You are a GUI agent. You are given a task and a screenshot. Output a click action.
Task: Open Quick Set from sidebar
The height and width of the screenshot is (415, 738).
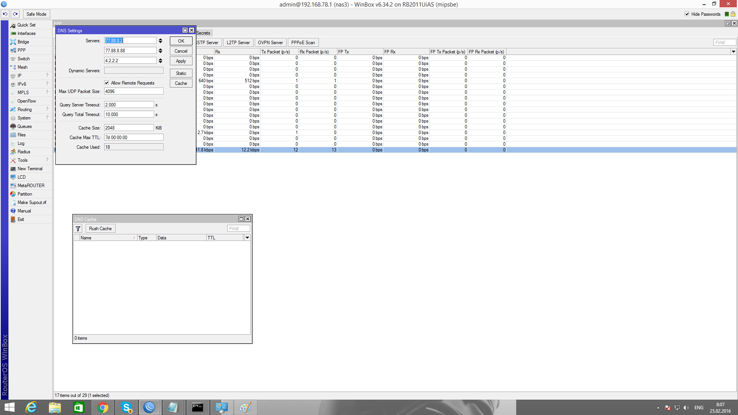[x=26, y=25]
